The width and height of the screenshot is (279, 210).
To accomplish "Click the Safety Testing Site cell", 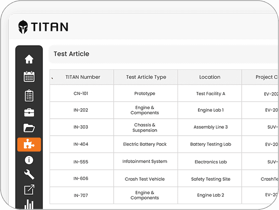I will tap(210, 178).
